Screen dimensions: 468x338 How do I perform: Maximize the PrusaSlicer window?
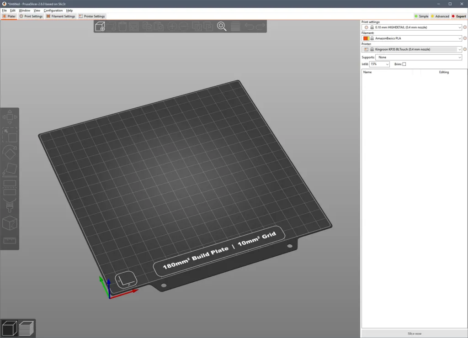coord(450,4)
